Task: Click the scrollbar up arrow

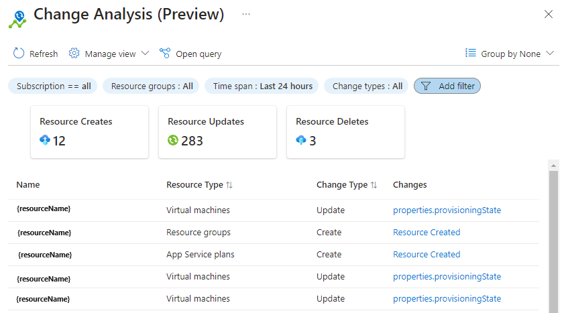Action: point(553,166)
